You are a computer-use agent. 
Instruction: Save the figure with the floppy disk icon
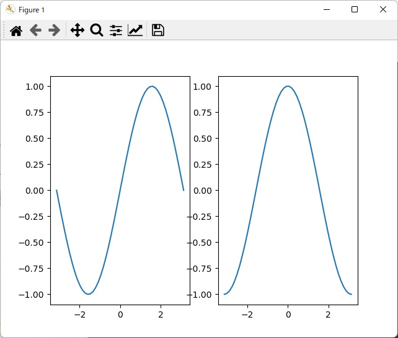pyautogui.click(x=158, y=30)
